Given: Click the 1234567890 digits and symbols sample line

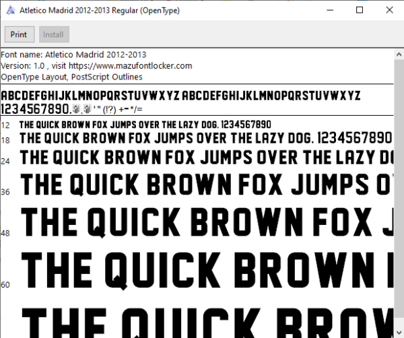Looking at the screenshot, I should click(71, 109).
